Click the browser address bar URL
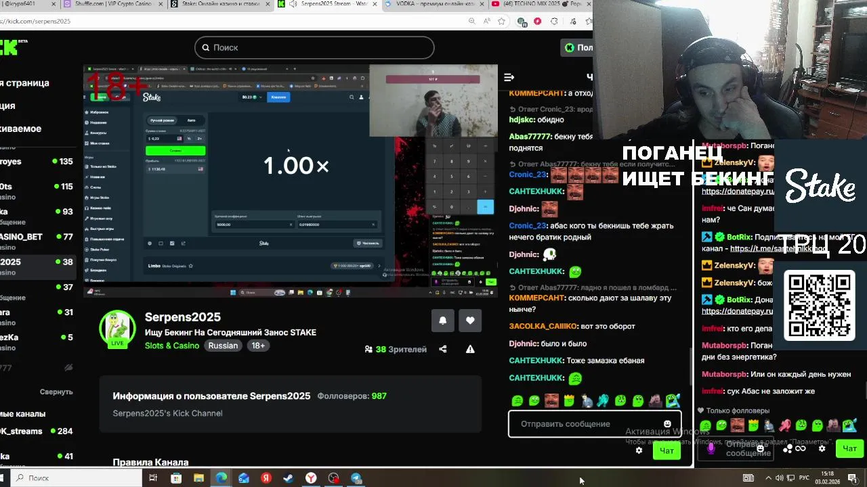This screenshot has height=487, width=867. click(x=37, y=21)
